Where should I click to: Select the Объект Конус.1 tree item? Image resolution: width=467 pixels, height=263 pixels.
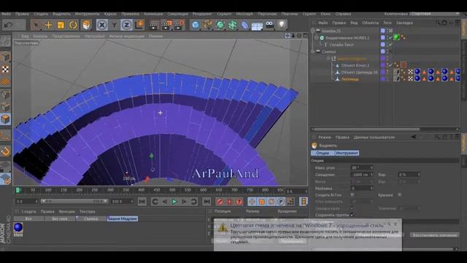(355, 65)
